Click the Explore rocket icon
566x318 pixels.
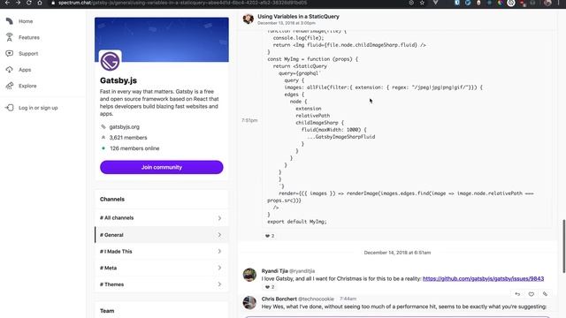tap(10, 86)
